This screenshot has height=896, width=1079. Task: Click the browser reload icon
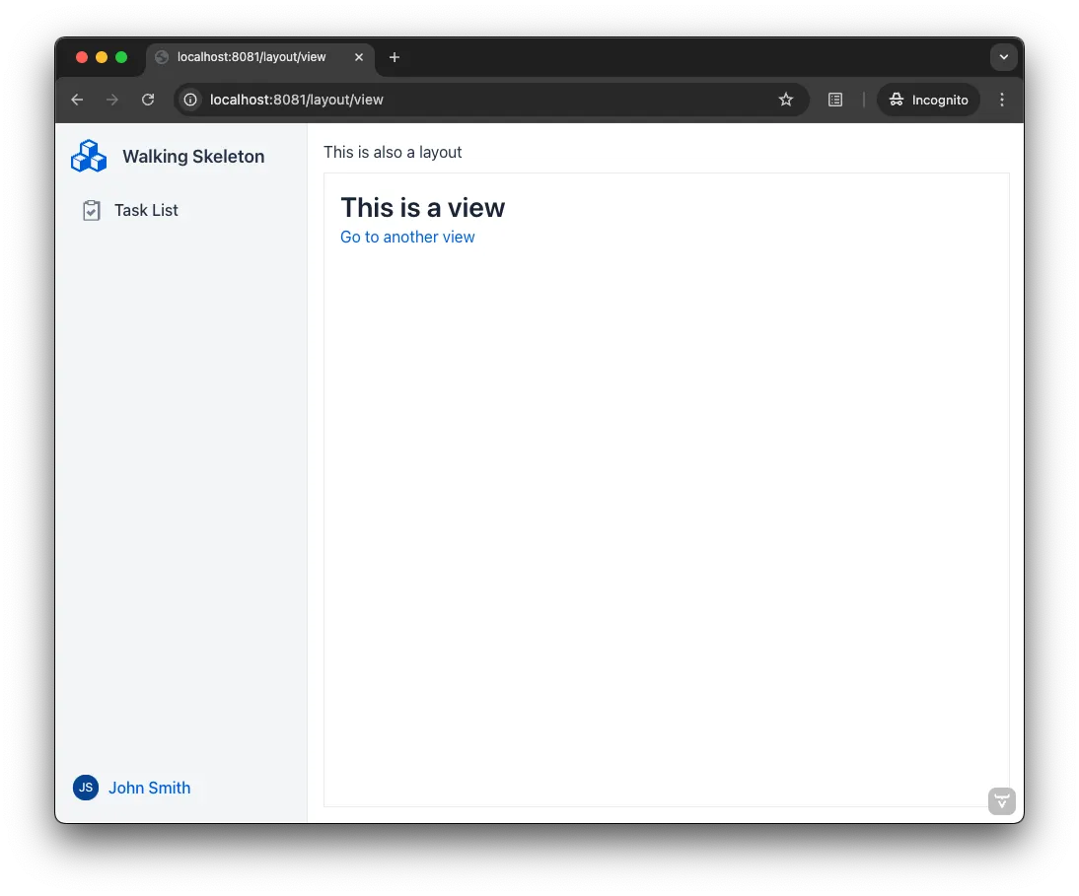(x=148, y=100)
